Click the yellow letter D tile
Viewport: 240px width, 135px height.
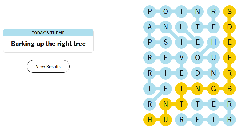(229, 27)
